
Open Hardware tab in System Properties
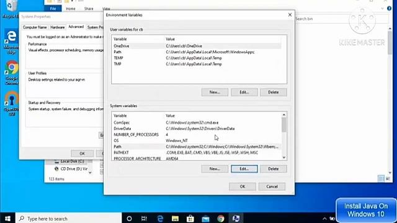click(57, 27)
